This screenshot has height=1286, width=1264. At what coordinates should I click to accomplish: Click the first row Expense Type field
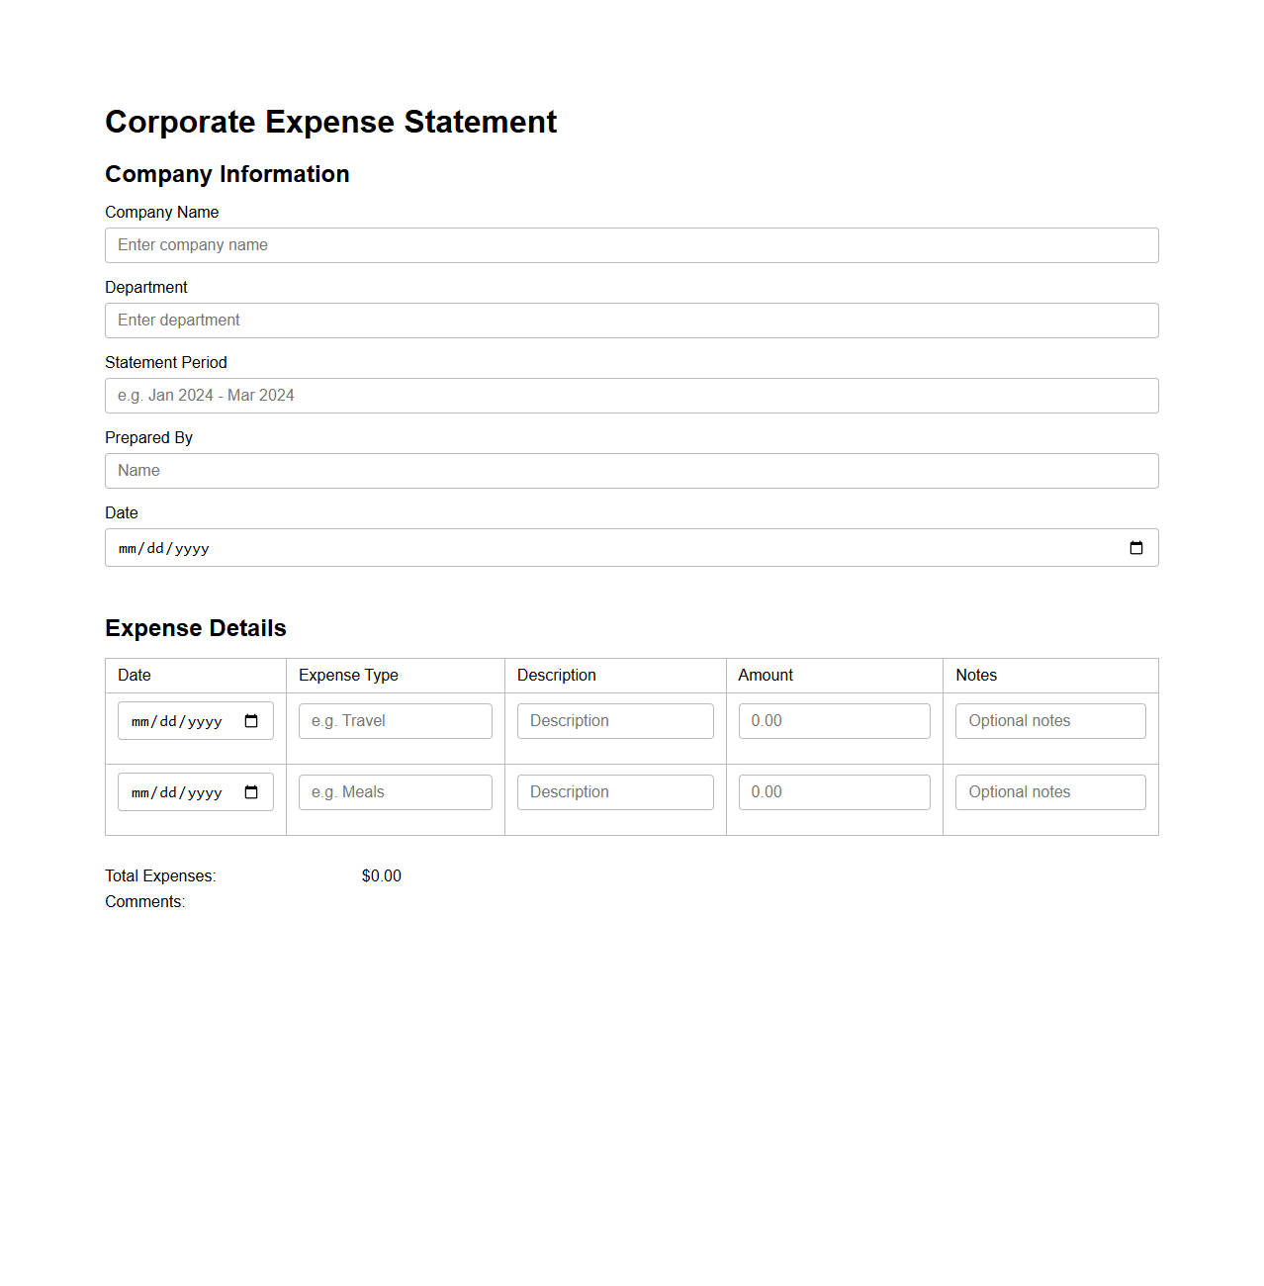[395, 720]
